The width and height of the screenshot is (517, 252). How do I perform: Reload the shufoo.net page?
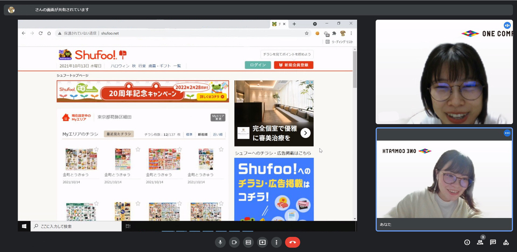coord(41,33)
